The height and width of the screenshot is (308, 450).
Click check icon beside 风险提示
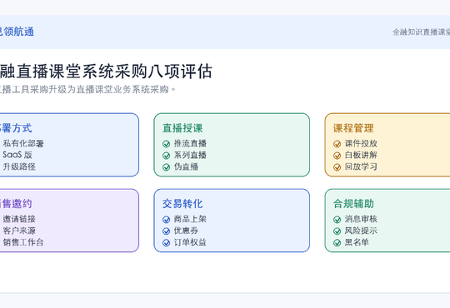click(x=337, y=231)
